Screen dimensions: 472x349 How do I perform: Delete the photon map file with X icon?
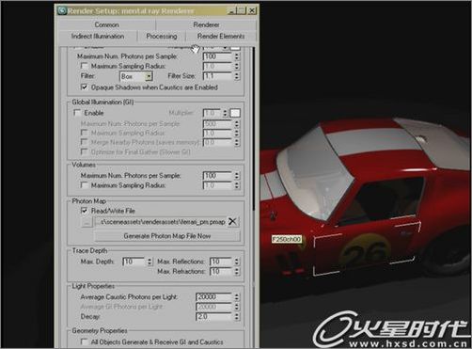232,221
